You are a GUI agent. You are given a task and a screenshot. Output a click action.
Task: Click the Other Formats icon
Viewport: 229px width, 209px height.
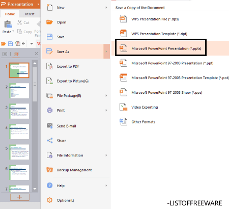point(123,122)
